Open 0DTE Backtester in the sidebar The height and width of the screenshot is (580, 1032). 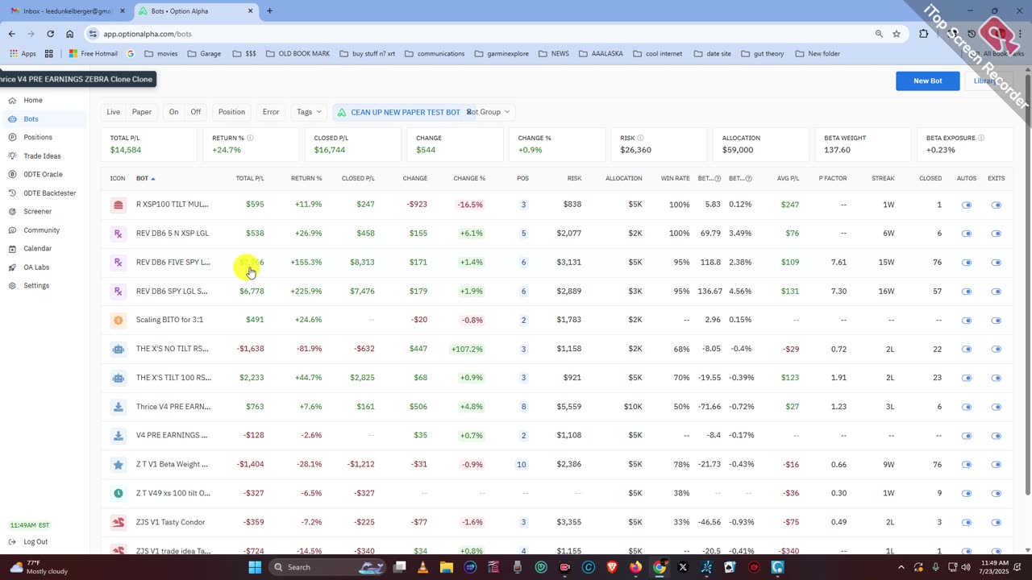coord(49,193)
